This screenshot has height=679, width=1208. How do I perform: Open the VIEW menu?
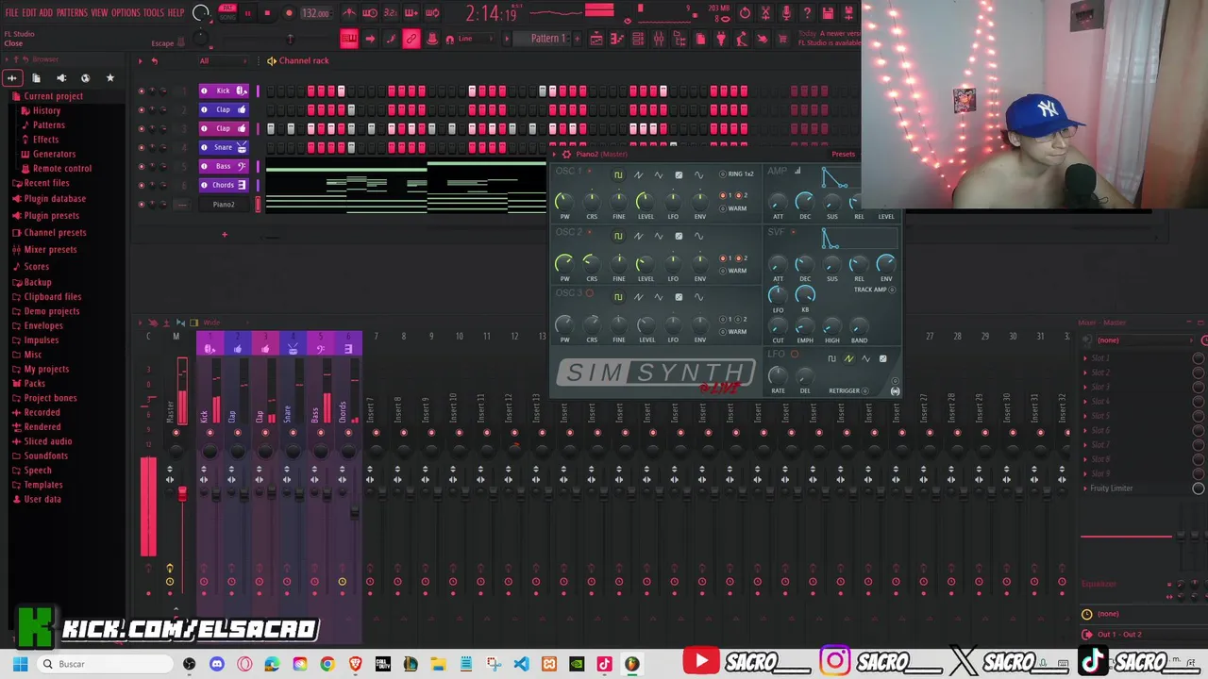[x=99, y=12]
